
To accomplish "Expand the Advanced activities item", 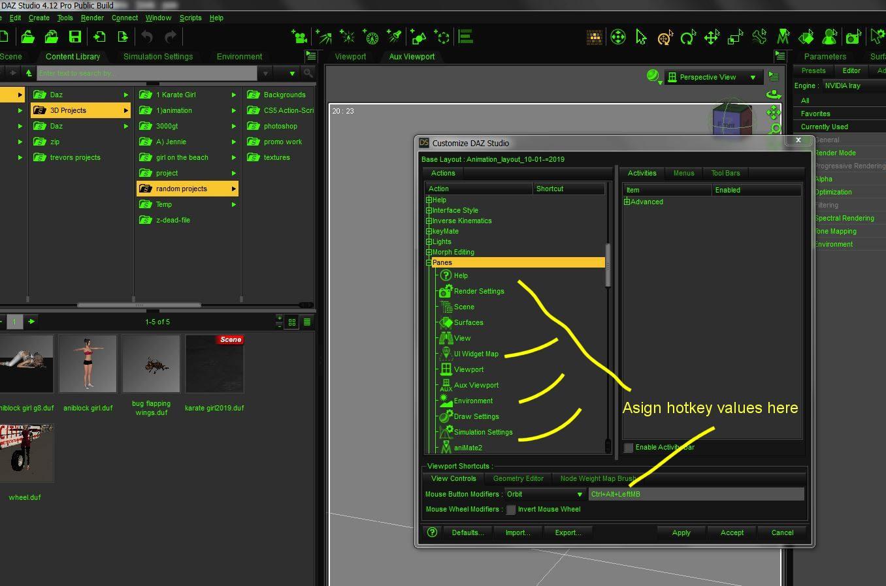I will [627, 202].
